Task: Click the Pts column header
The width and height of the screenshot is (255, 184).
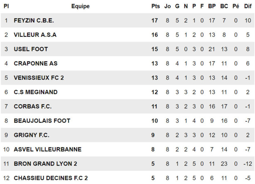Action: [x=155, y=6]
